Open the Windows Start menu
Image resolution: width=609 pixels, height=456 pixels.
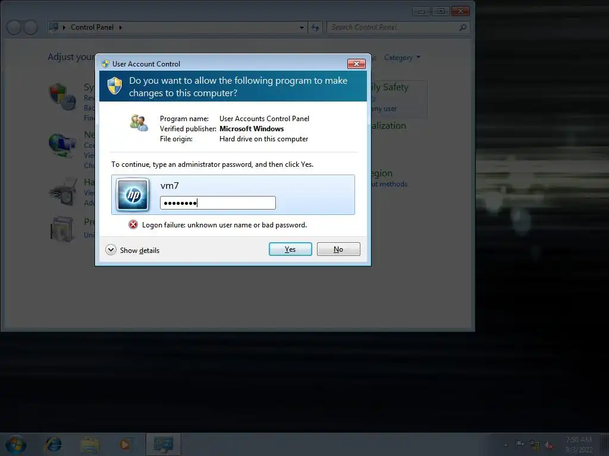[x=16, y=444]
